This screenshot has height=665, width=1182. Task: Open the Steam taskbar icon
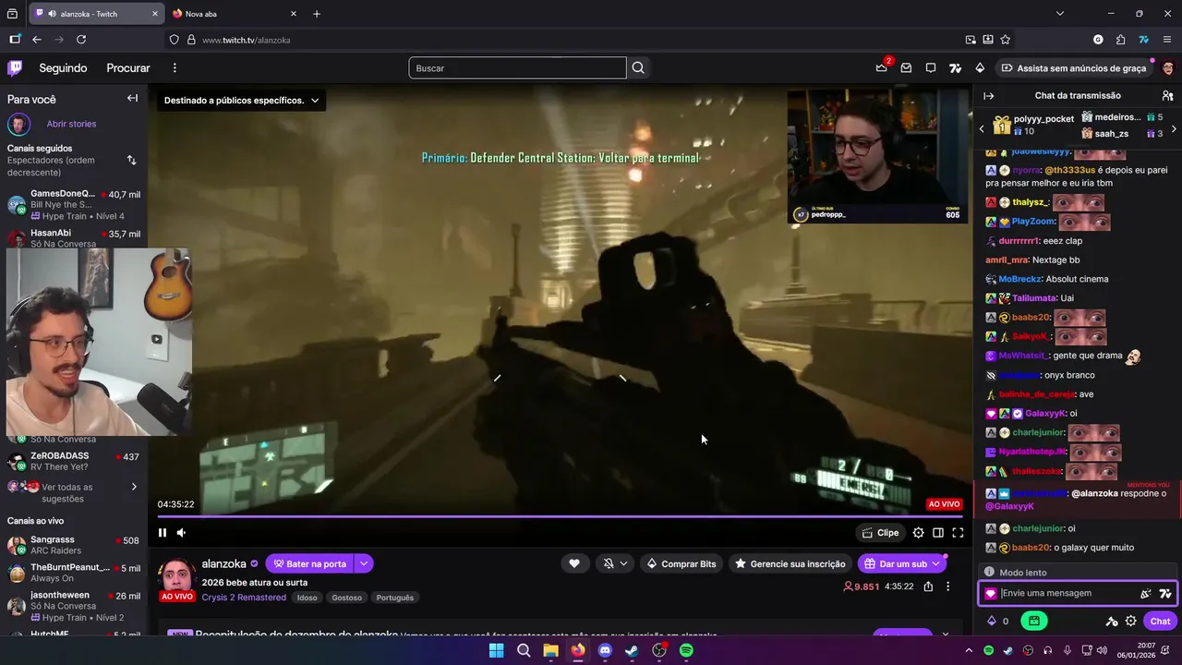click(x=632, y=650)
